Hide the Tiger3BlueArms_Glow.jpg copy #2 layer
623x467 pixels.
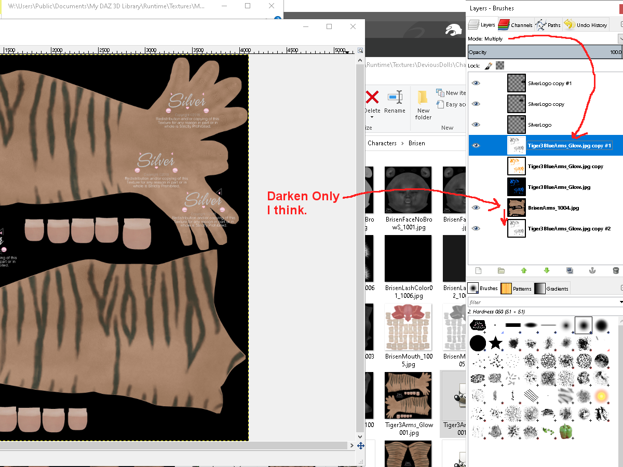[476, 228]
